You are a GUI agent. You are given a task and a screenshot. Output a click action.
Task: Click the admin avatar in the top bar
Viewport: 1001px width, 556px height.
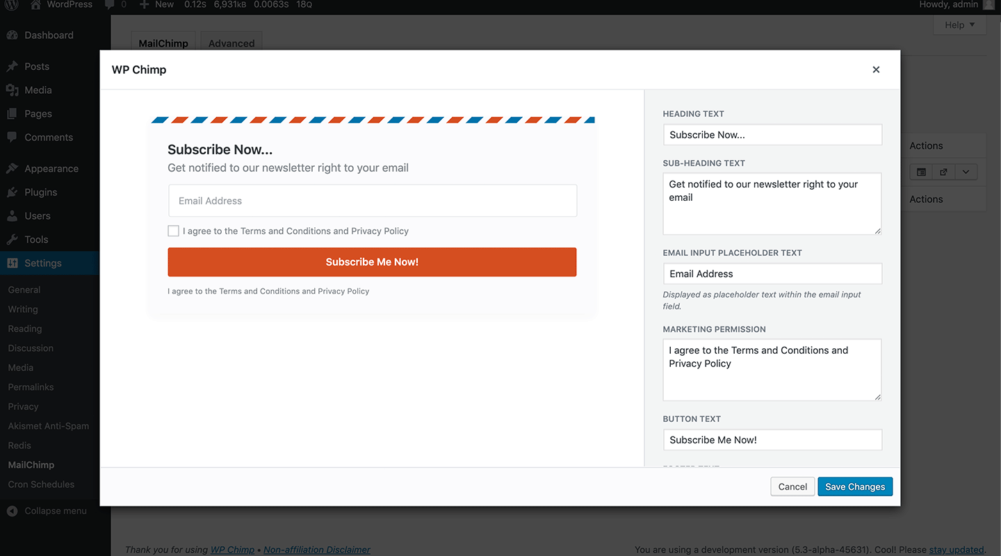[989, 5]
